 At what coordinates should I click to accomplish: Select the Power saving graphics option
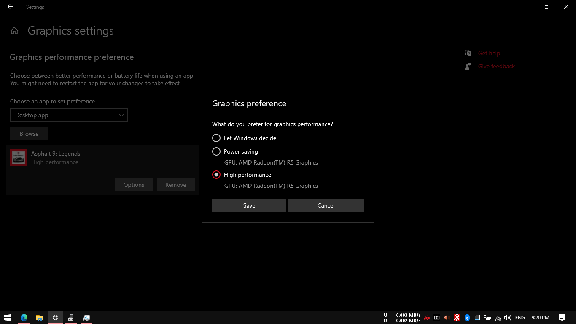216,151
